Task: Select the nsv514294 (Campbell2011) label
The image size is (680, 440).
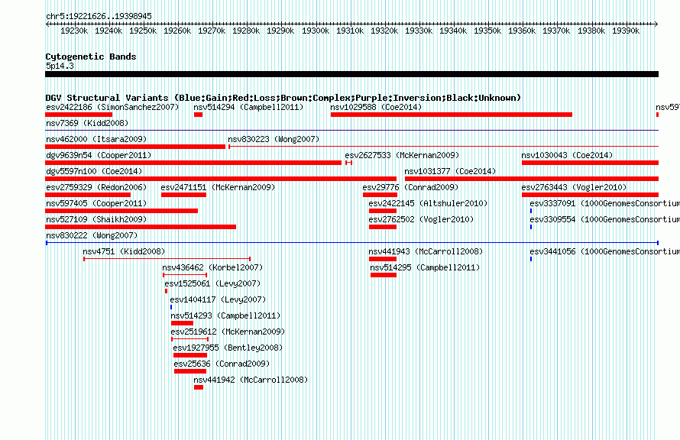Action: 248,107
